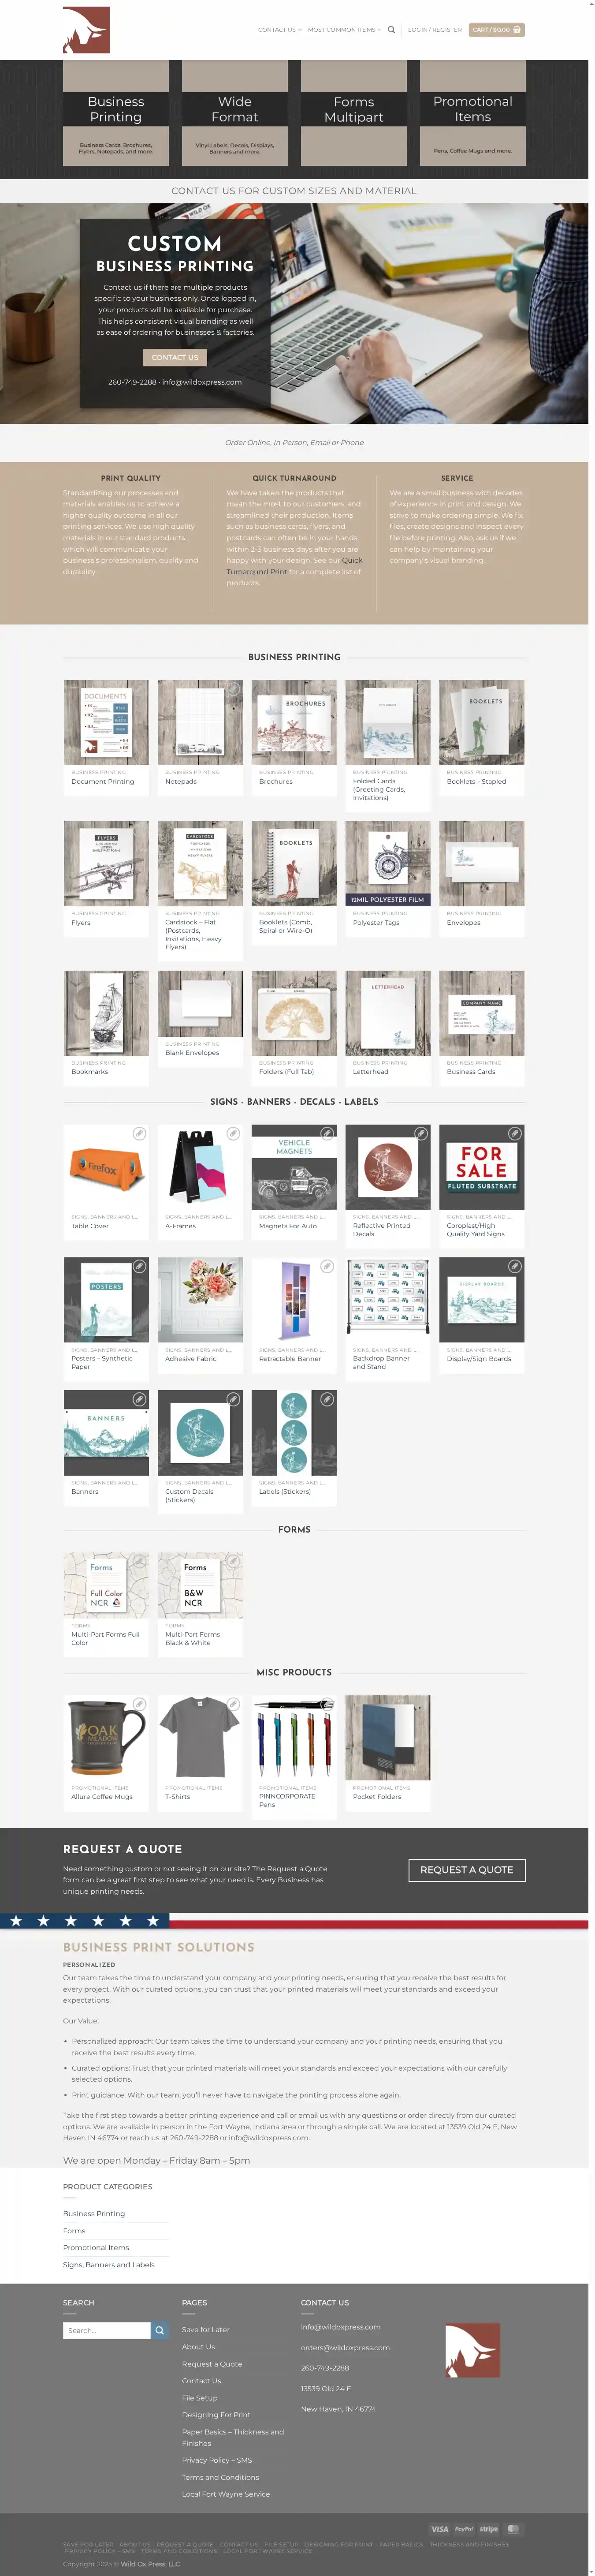Click the Wild Ox Press logo in header
Viewport: 595px width, 2576px height.
[86, 30]
